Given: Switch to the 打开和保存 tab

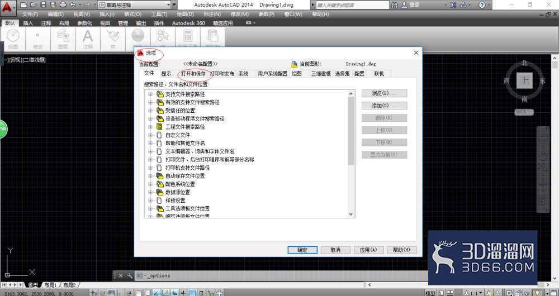Looking at the screenshot, I should (193, 74).
